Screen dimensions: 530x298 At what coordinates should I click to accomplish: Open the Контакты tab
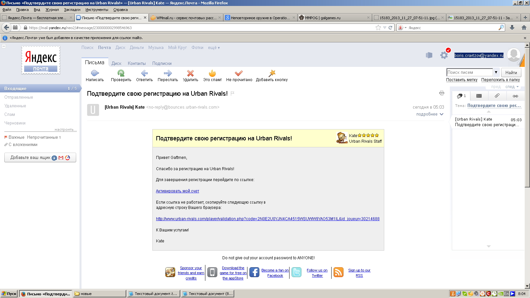tap(136, 64)
